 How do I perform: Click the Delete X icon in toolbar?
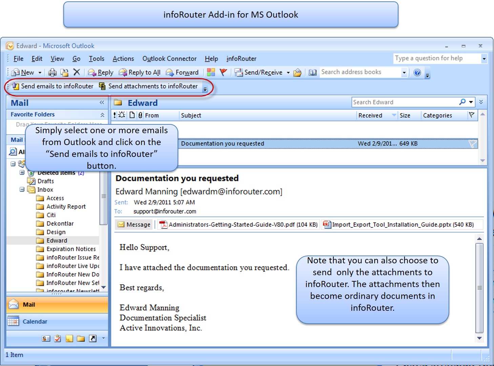point(77,72)
